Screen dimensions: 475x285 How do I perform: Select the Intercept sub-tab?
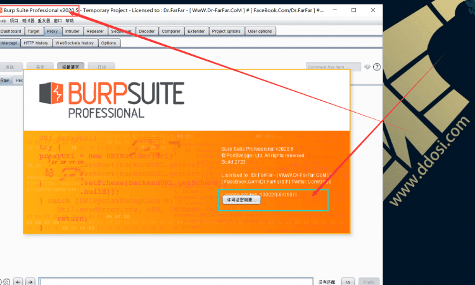(9, 43)
